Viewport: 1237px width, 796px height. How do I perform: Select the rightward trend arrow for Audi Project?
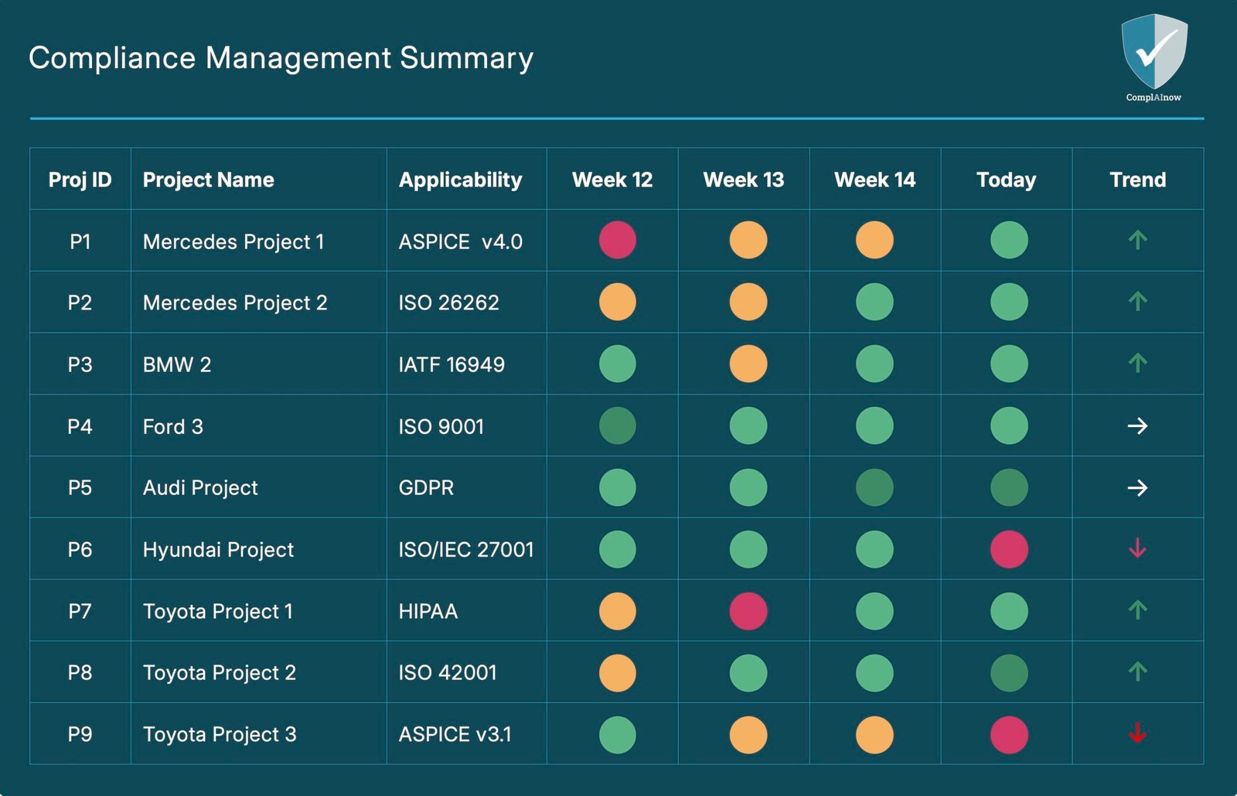pyautogui.click(x=1136, y=487)
